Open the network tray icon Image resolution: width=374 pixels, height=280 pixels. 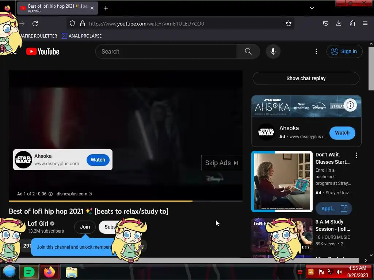click(330, 272)
